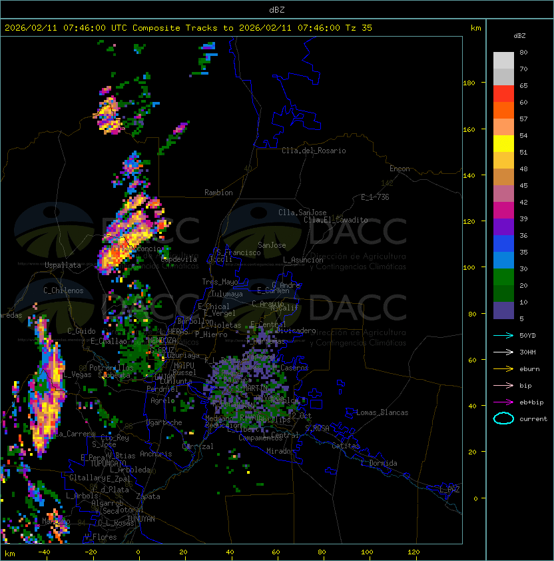Click the 'Ramblon' map label
This screenshot has height=561, width=554.
click(x=218, y=193)
